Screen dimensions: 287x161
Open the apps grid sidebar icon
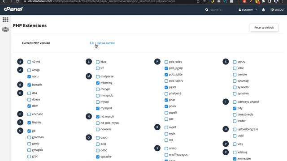point(5,20)
